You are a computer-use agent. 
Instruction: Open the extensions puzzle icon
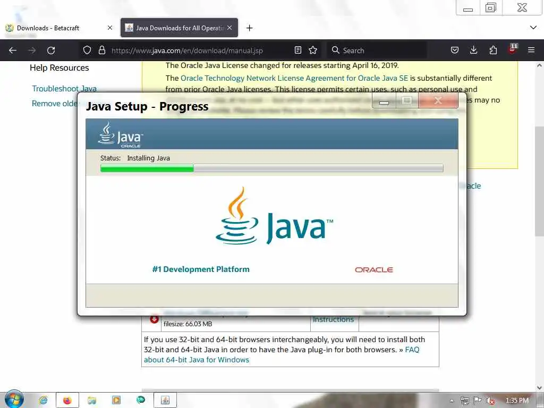493,50
